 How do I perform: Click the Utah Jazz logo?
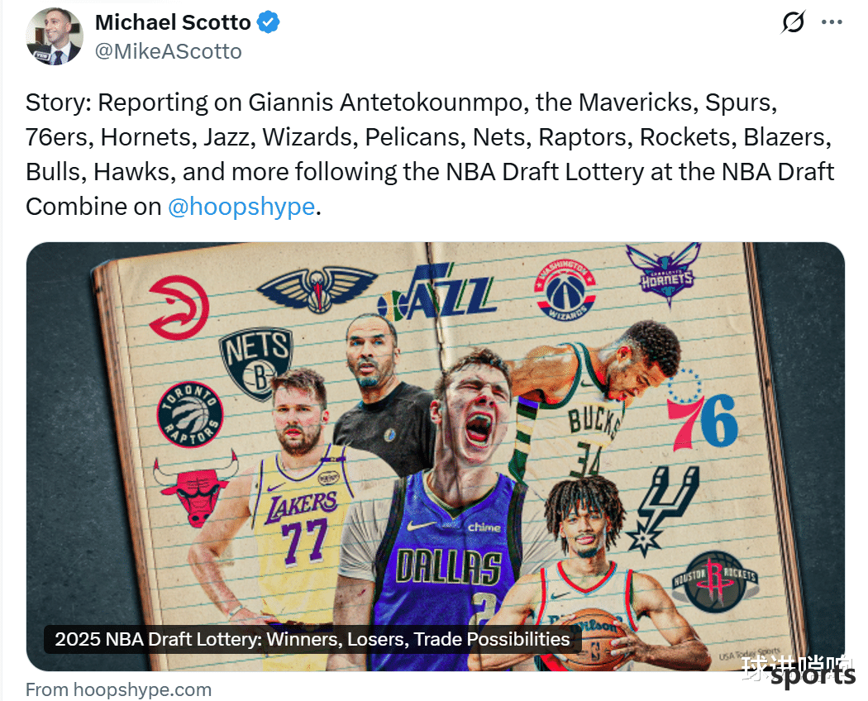click(x=436, y=293)
